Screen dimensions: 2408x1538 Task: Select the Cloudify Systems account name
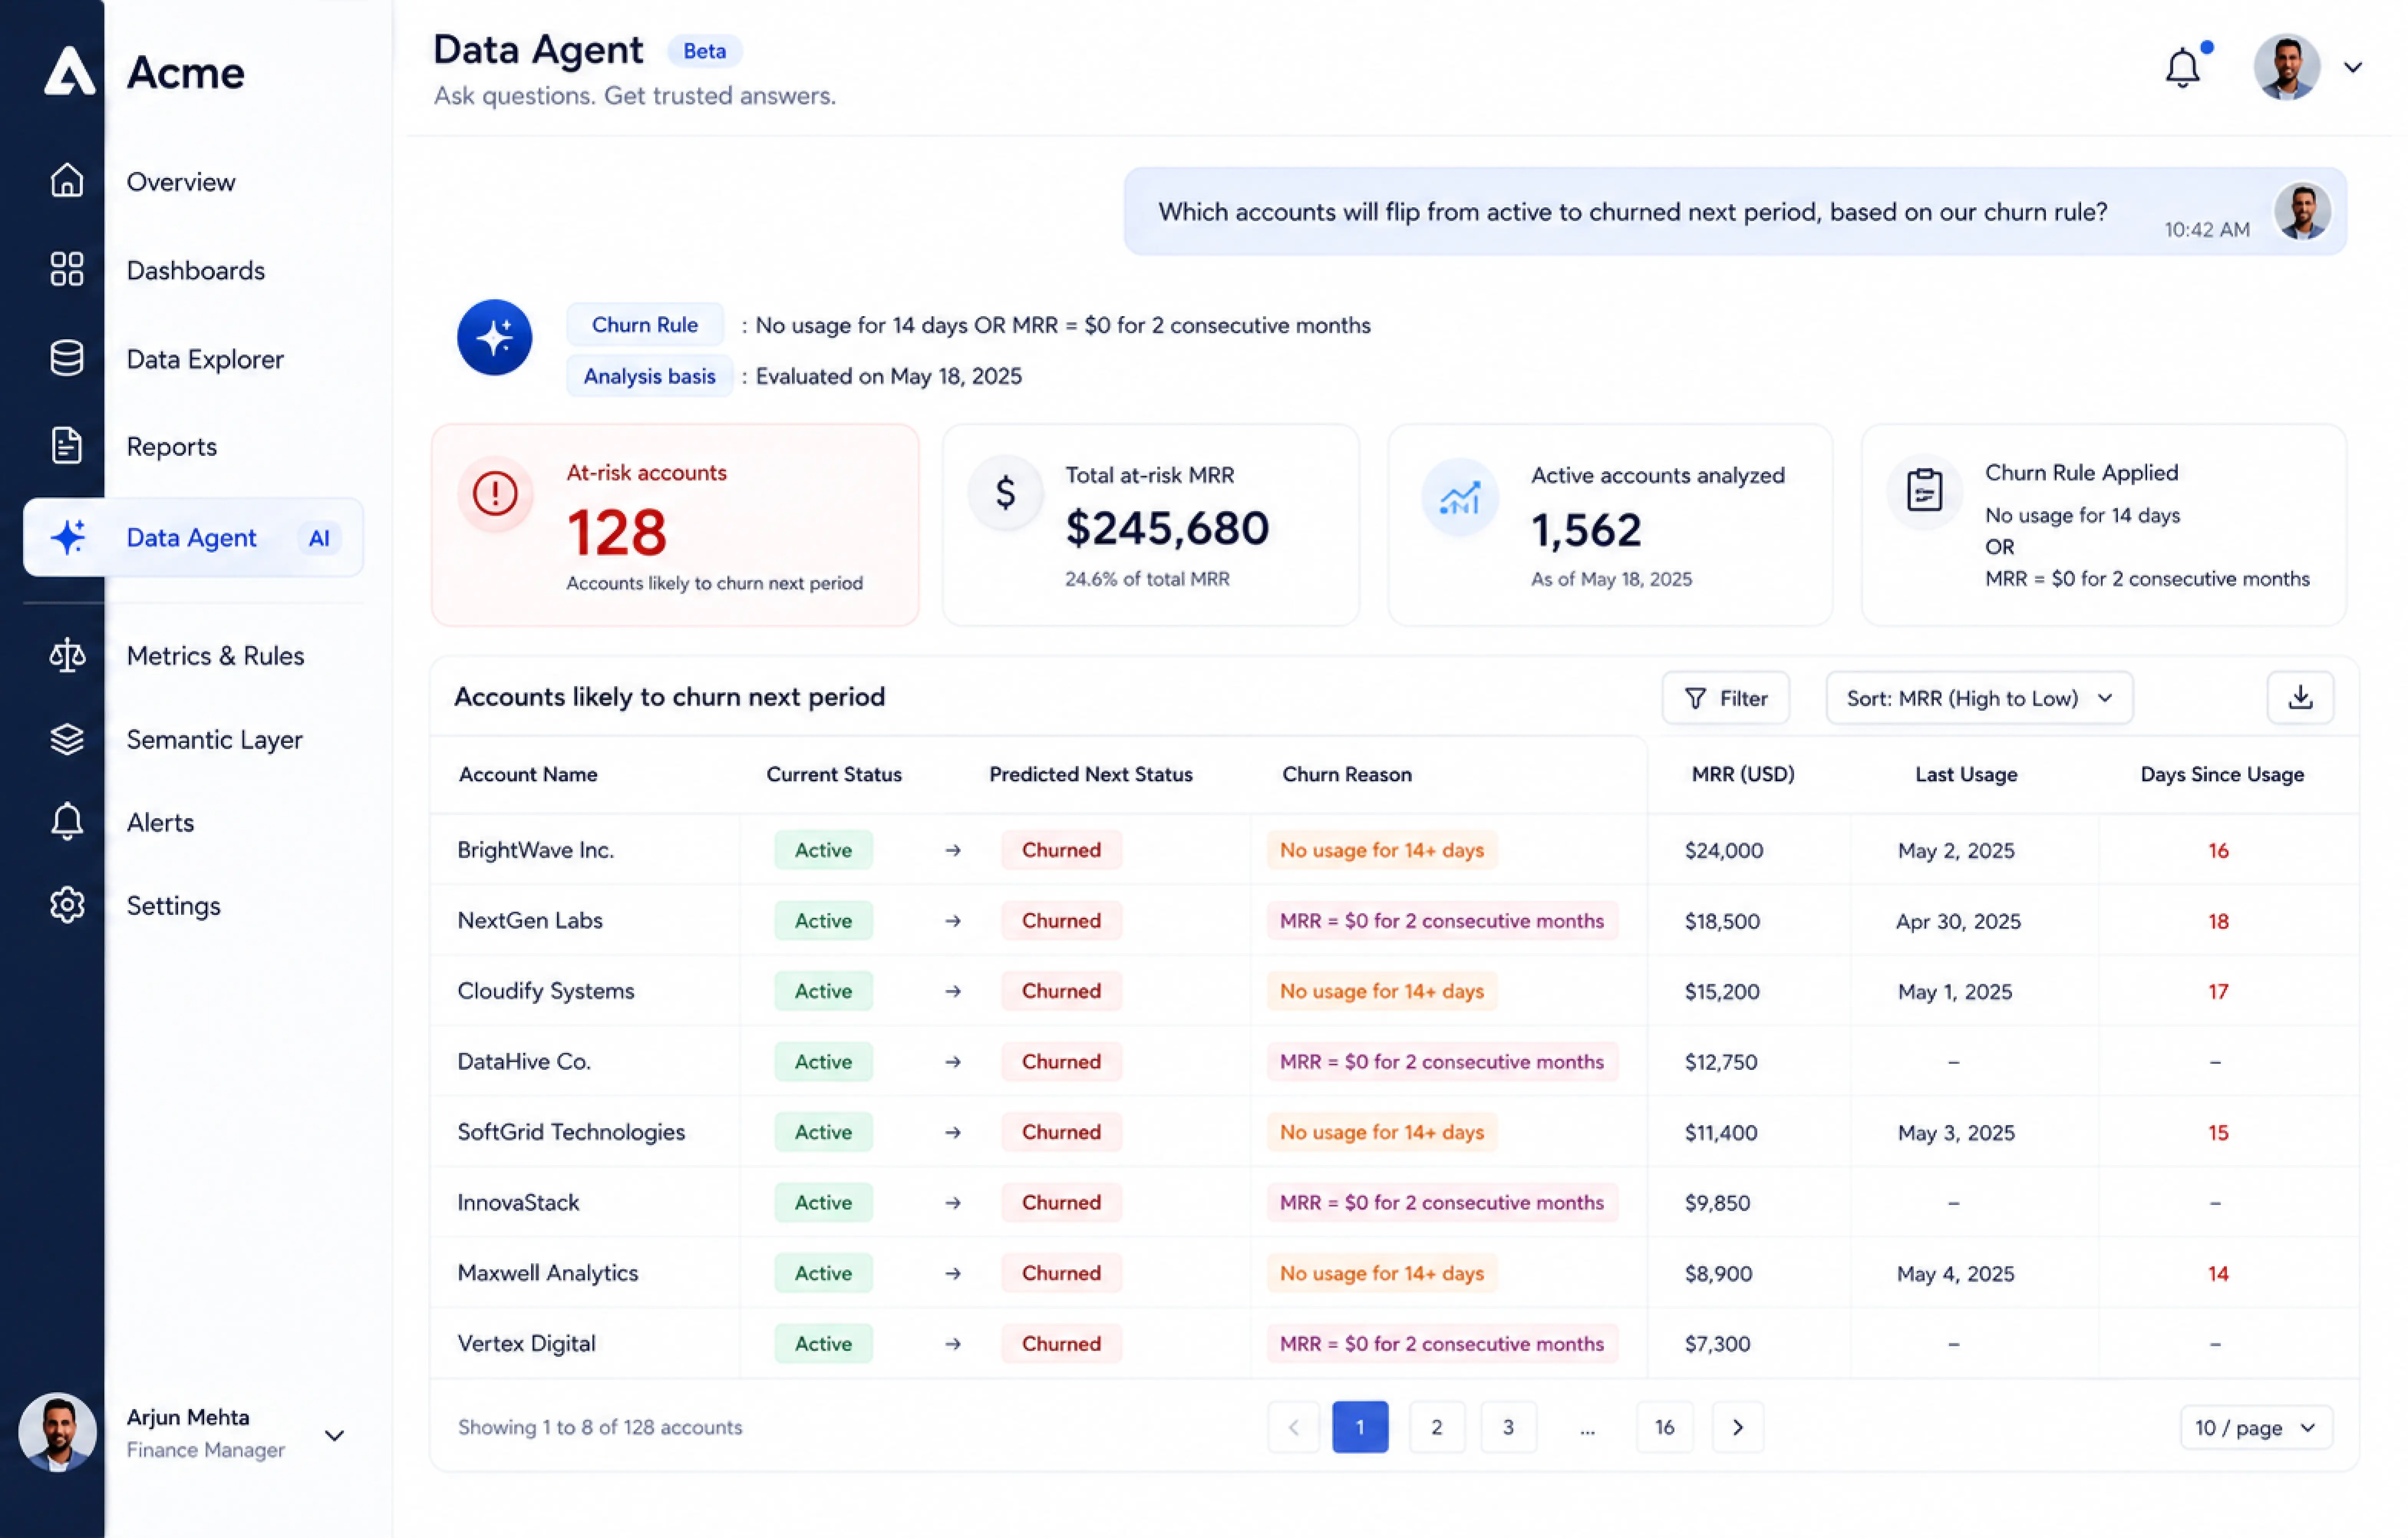[x=546, y=991]
